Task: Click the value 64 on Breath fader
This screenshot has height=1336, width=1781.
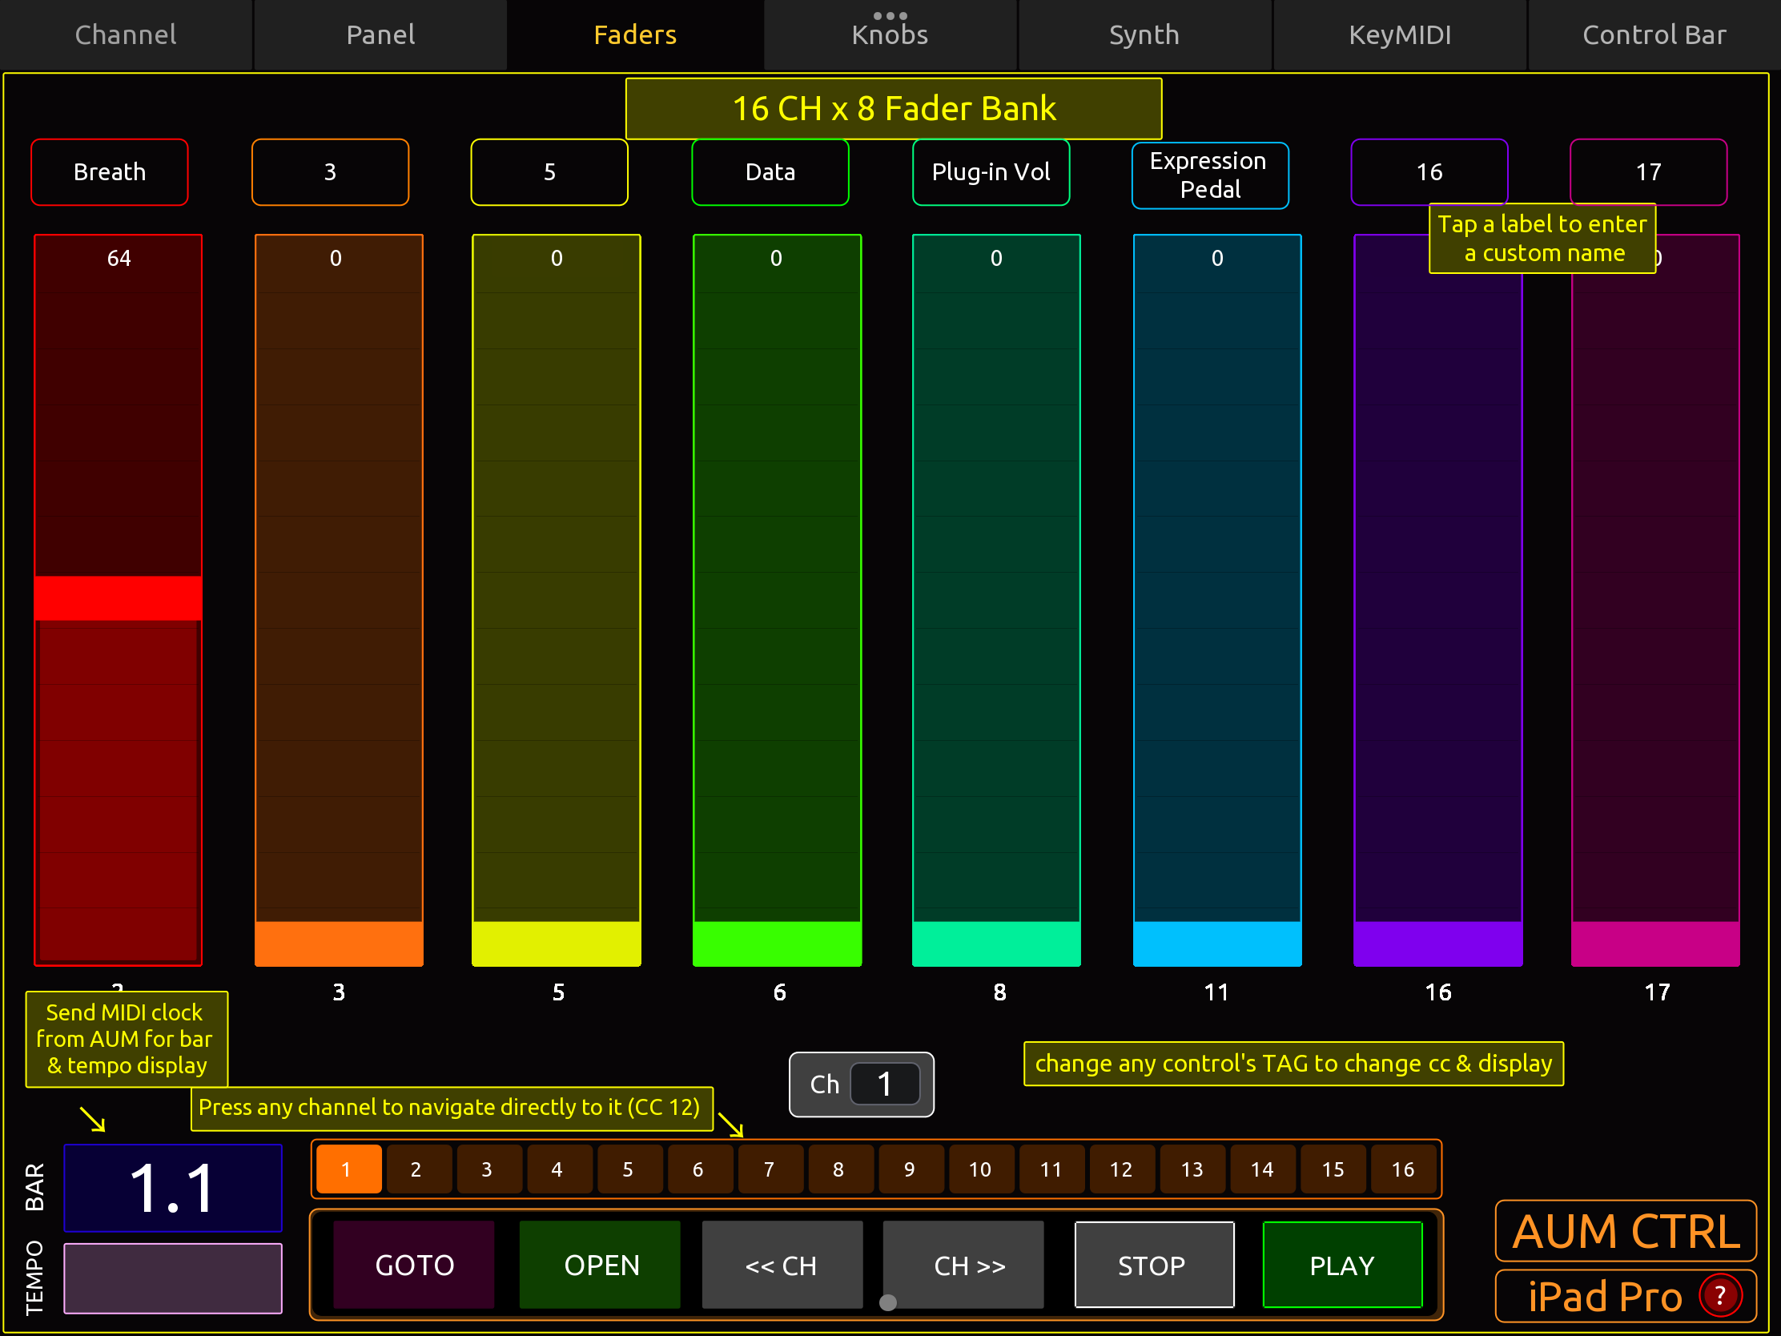Action: point(119,258)
